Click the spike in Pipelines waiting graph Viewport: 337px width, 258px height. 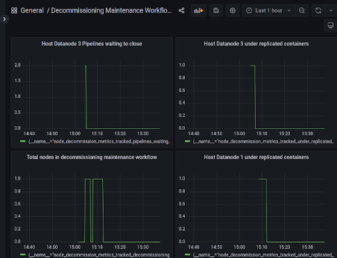pyautogui.click(x=86, y=97)
